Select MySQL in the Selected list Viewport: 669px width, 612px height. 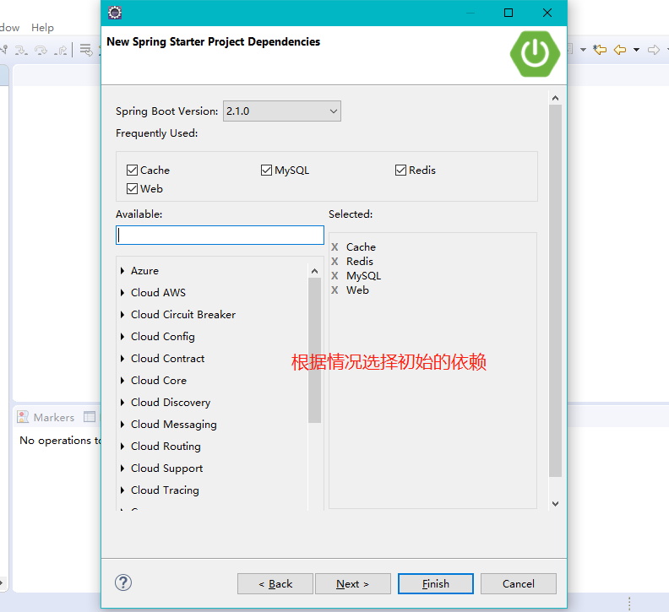(363, 276)
